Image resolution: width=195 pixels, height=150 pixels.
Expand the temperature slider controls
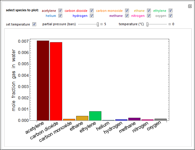(x=170, y=24)
